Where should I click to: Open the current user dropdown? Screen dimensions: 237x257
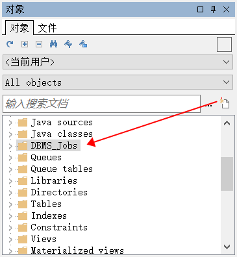tap(118, 62)
